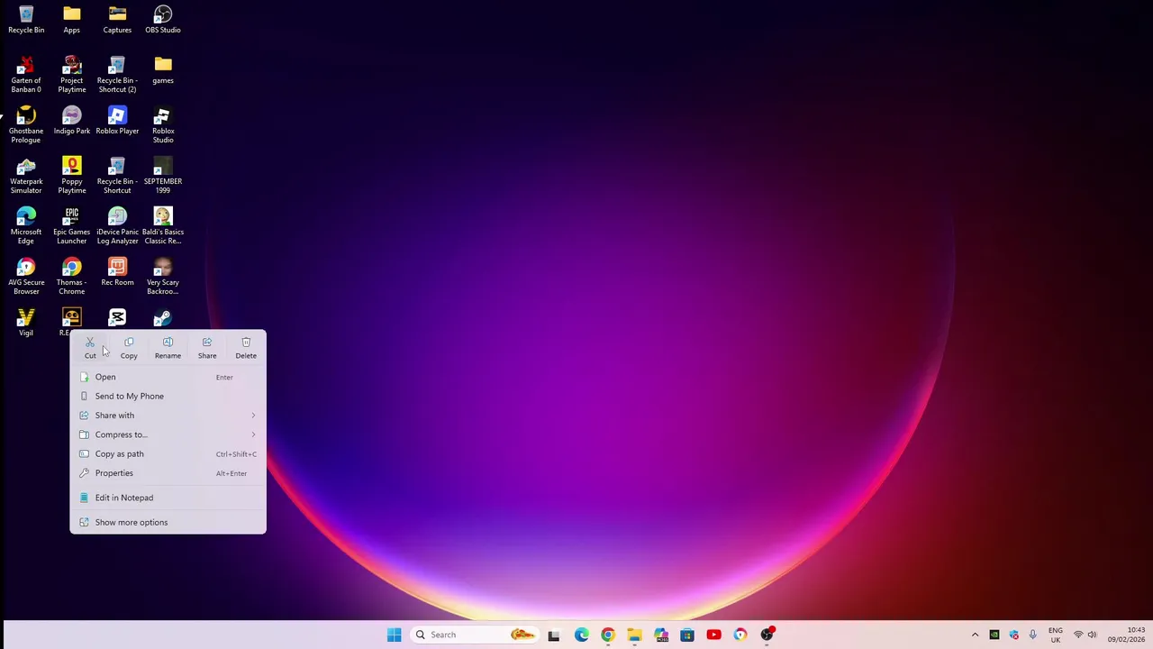Select the Recycle Bin desktop icon
The width and height of the screenshot is (1153, 649).
[26, 20]
